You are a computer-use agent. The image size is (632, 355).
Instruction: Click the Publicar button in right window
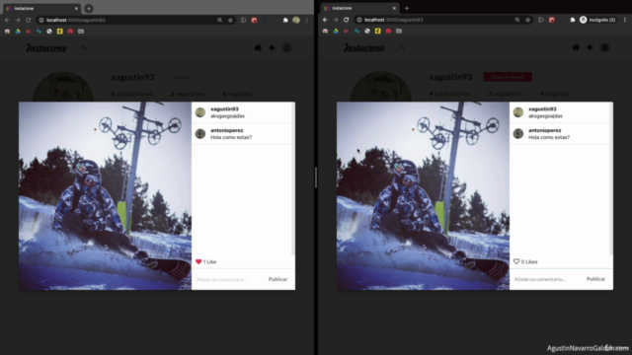click(595, 279)
